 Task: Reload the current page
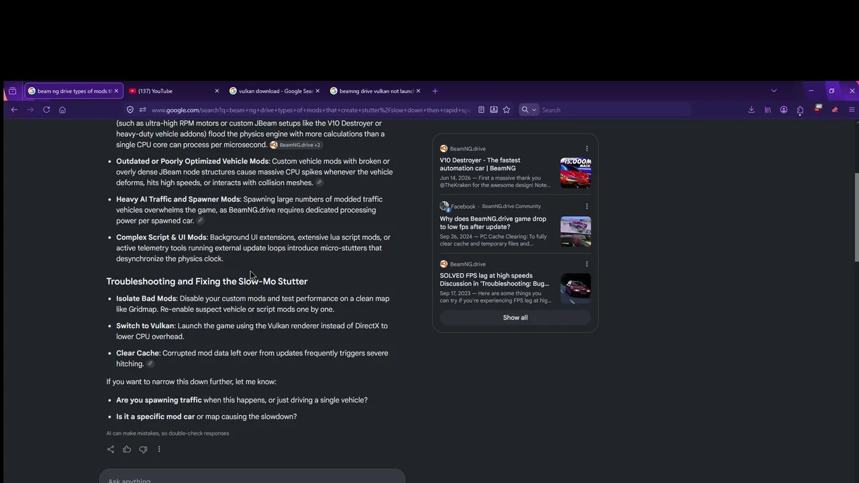coord(46,110)
